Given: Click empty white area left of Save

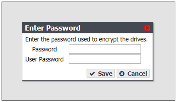Looking at the screenshot, I should 55,73.
